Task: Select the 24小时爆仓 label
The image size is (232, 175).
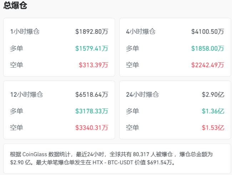Action: [x=142, y=94]
